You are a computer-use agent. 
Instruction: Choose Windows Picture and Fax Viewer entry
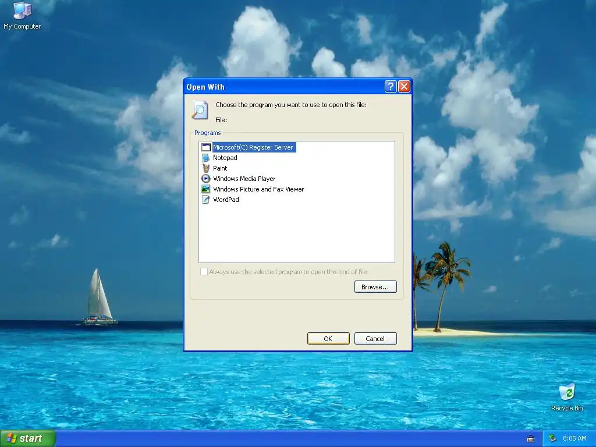pyautogui.click(x=258, y=189)
